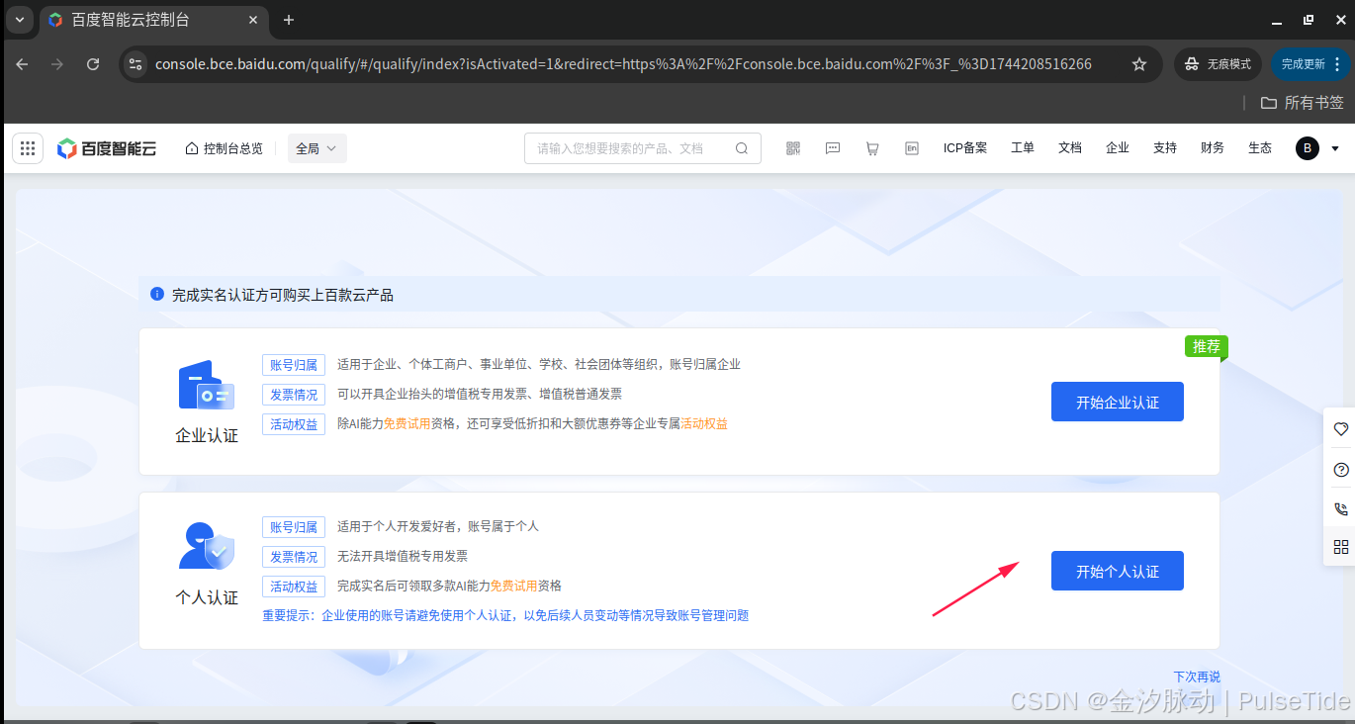Click the B account avatar
This screenshot has height=724, width=1355.
[x=1308, y=148]
